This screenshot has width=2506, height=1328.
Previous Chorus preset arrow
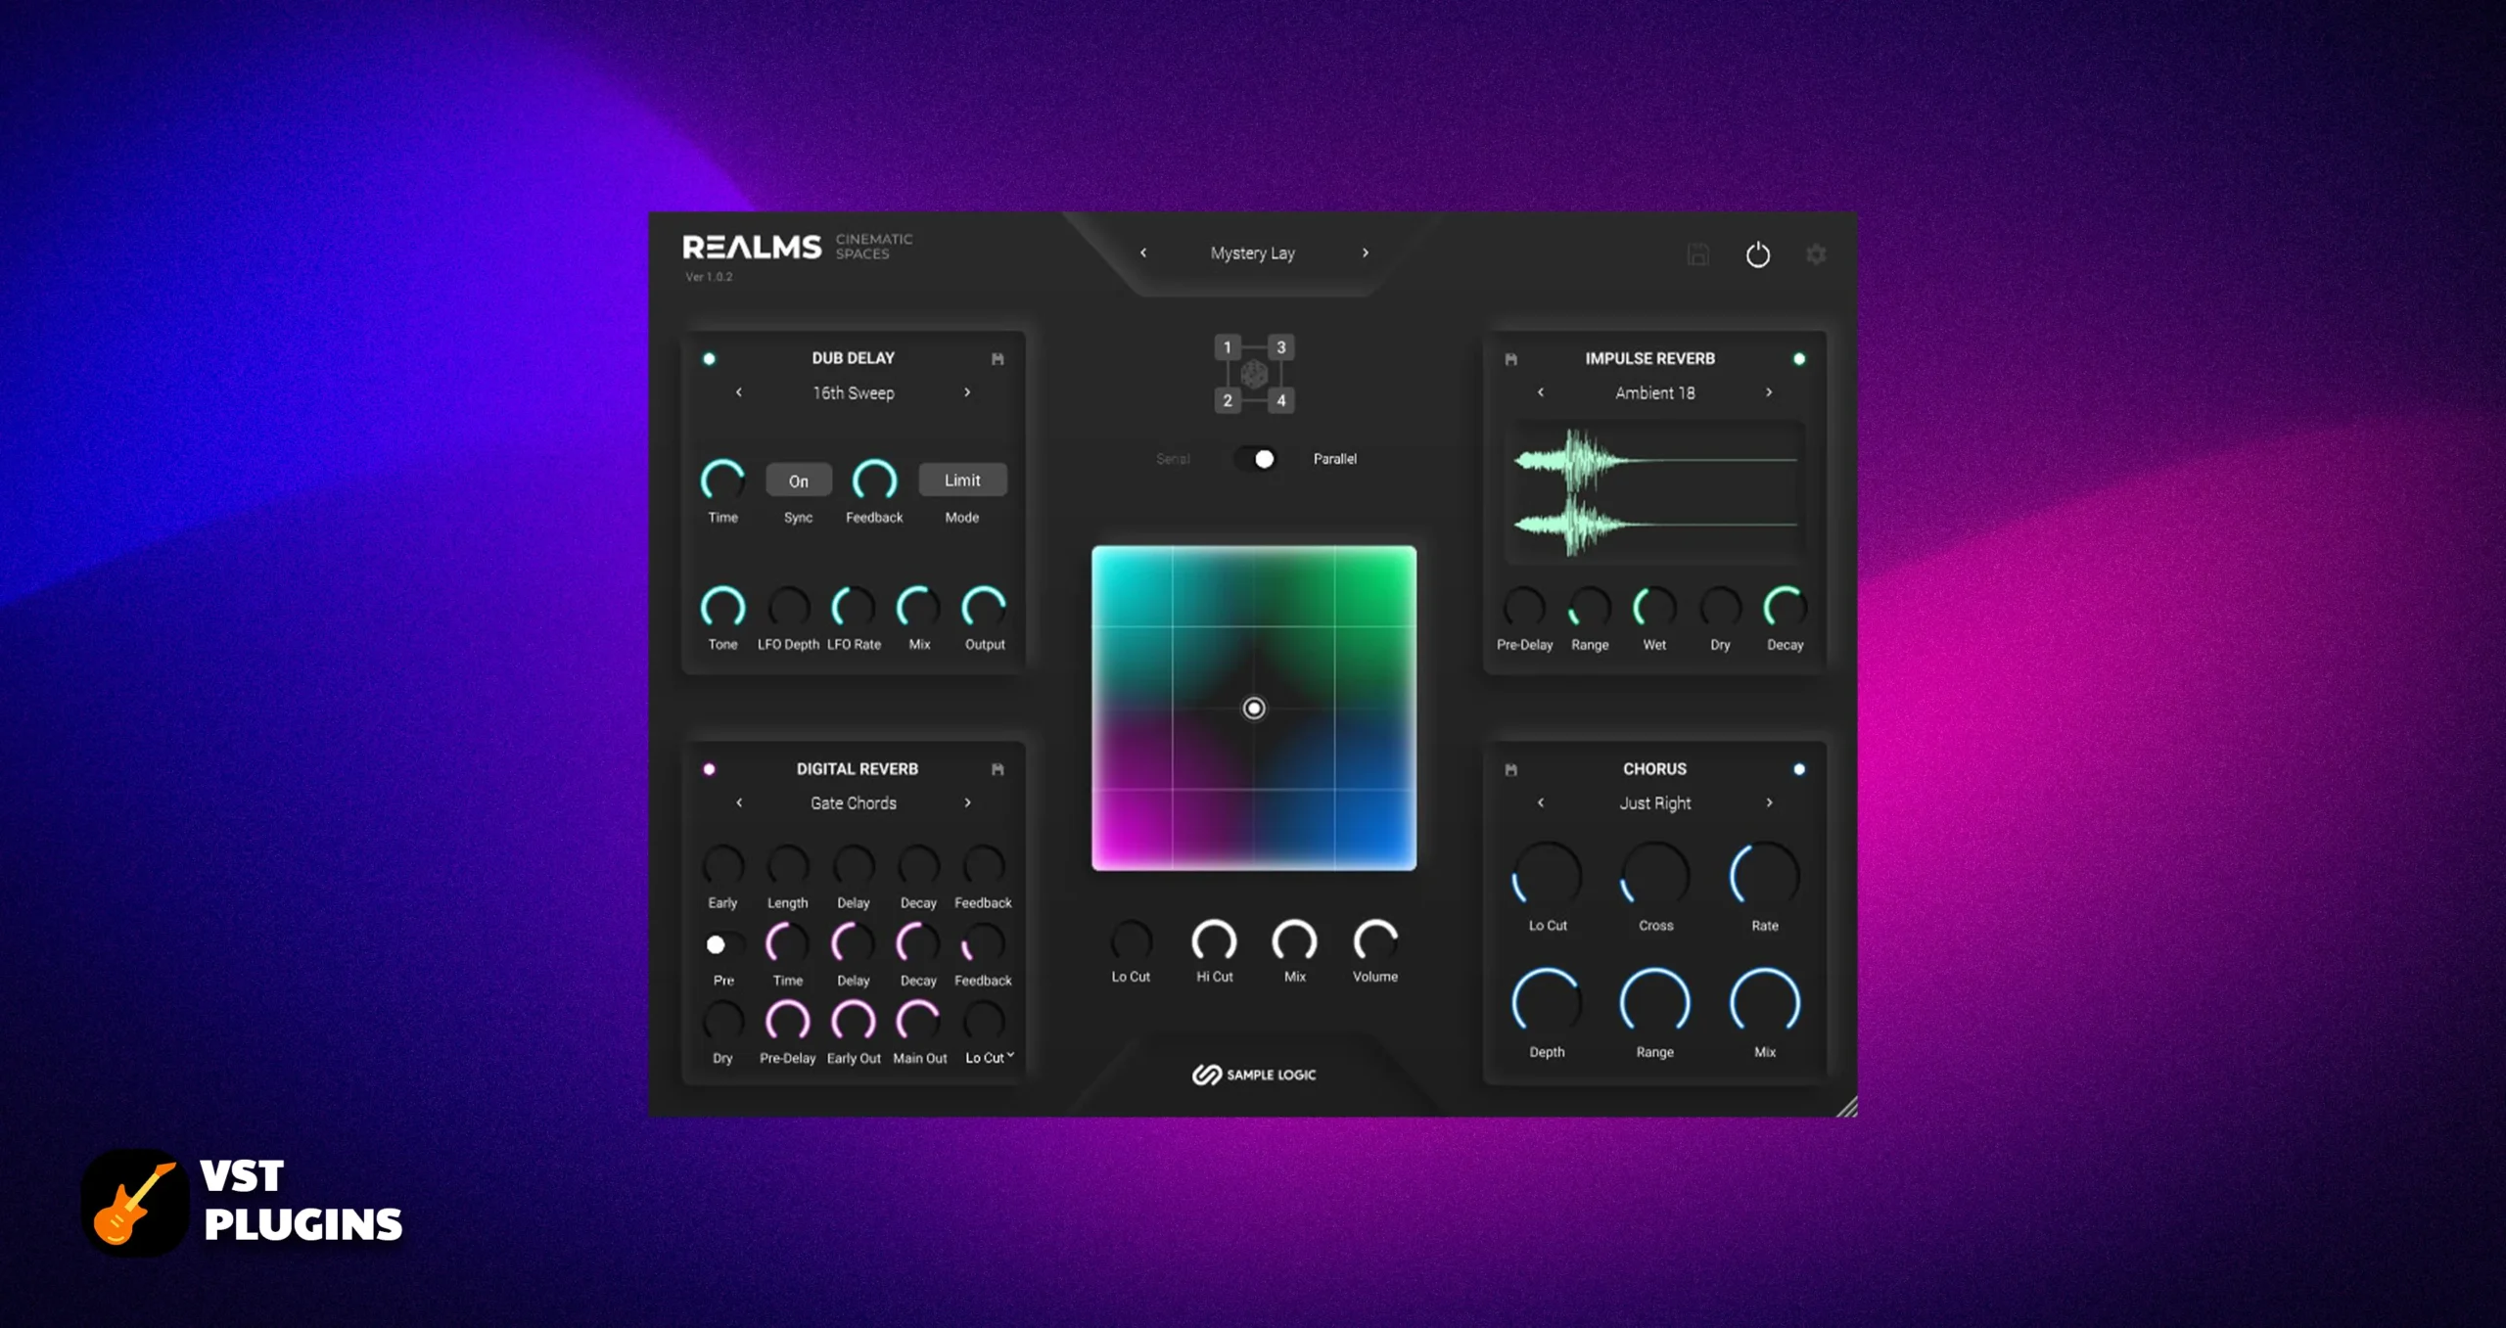1541,802
